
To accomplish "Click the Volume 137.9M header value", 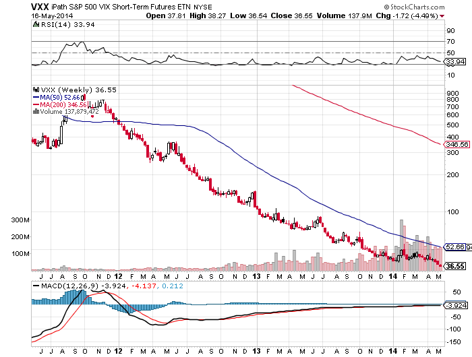I will [345, 15].
